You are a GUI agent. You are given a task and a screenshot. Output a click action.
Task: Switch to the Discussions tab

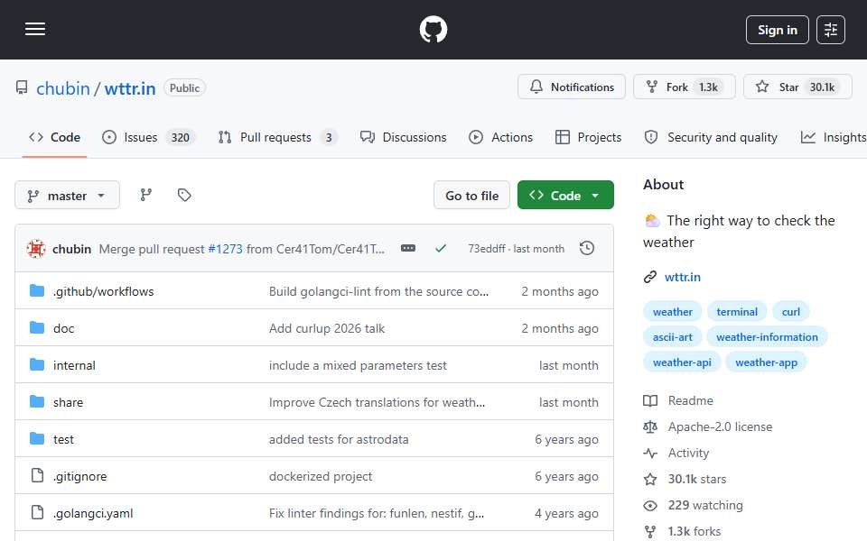click(x=403, y=137)
